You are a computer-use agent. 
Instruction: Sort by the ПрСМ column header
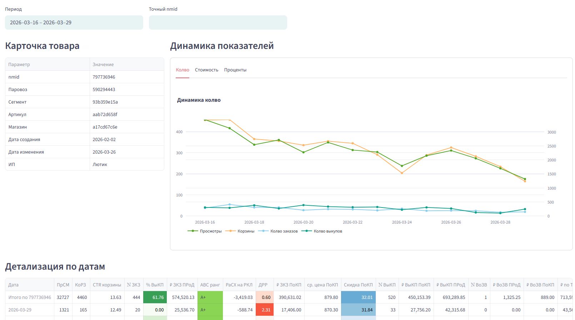[x=63, y=285]
